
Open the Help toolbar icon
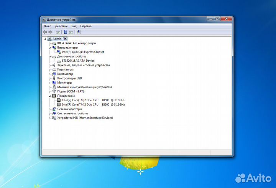(x=66, y=32)
